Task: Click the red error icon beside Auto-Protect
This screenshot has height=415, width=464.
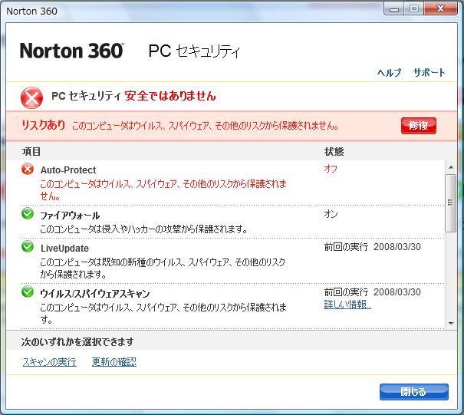Action: click(x=28, y=169)
